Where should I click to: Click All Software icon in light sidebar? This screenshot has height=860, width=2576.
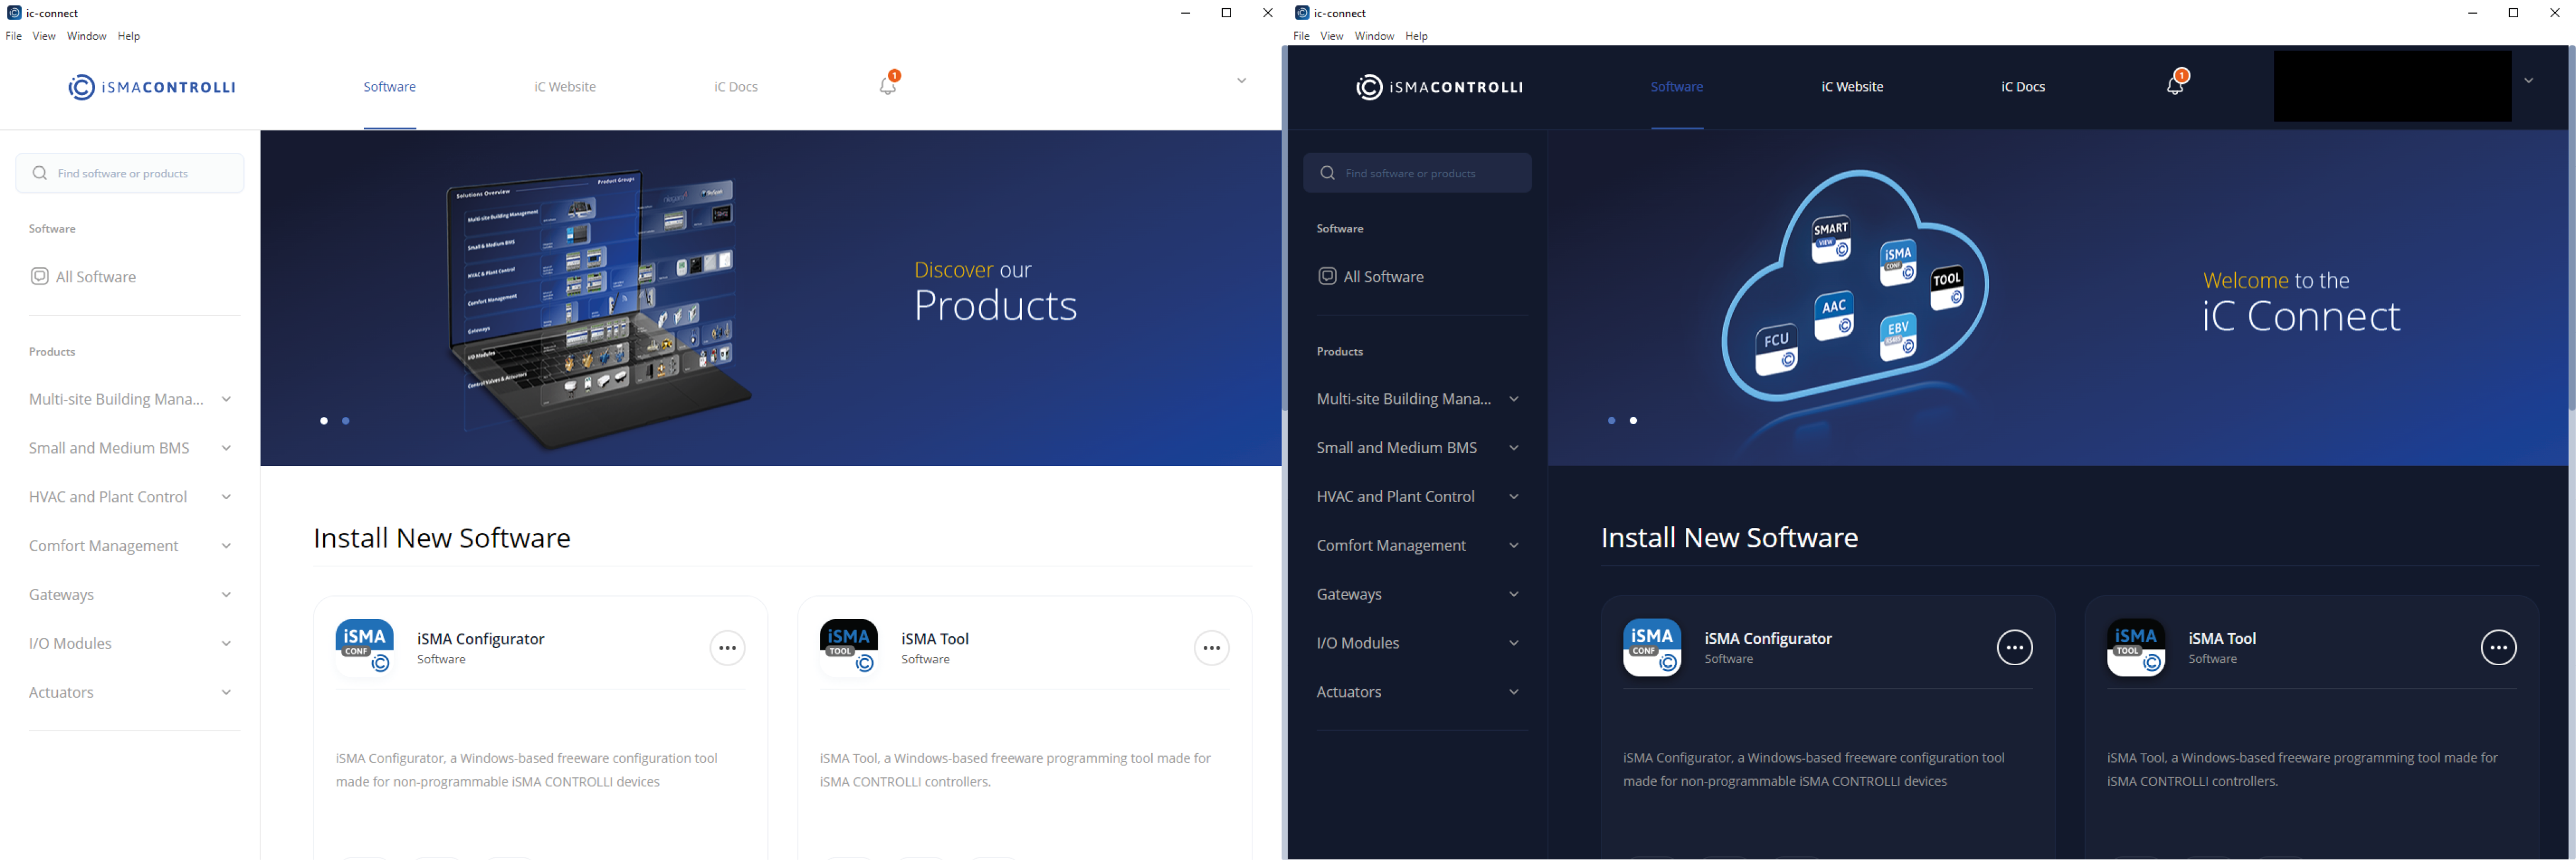[39, 276]
